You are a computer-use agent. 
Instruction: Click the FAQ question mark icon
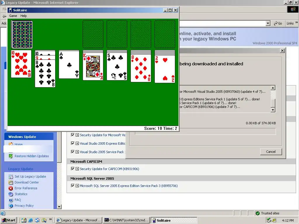click(11, 200)
